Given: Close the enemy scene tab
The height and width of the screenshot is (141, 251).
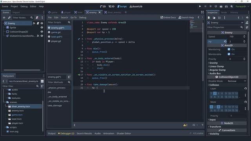Looking at the screenshot, I should (x=100, y=12).
